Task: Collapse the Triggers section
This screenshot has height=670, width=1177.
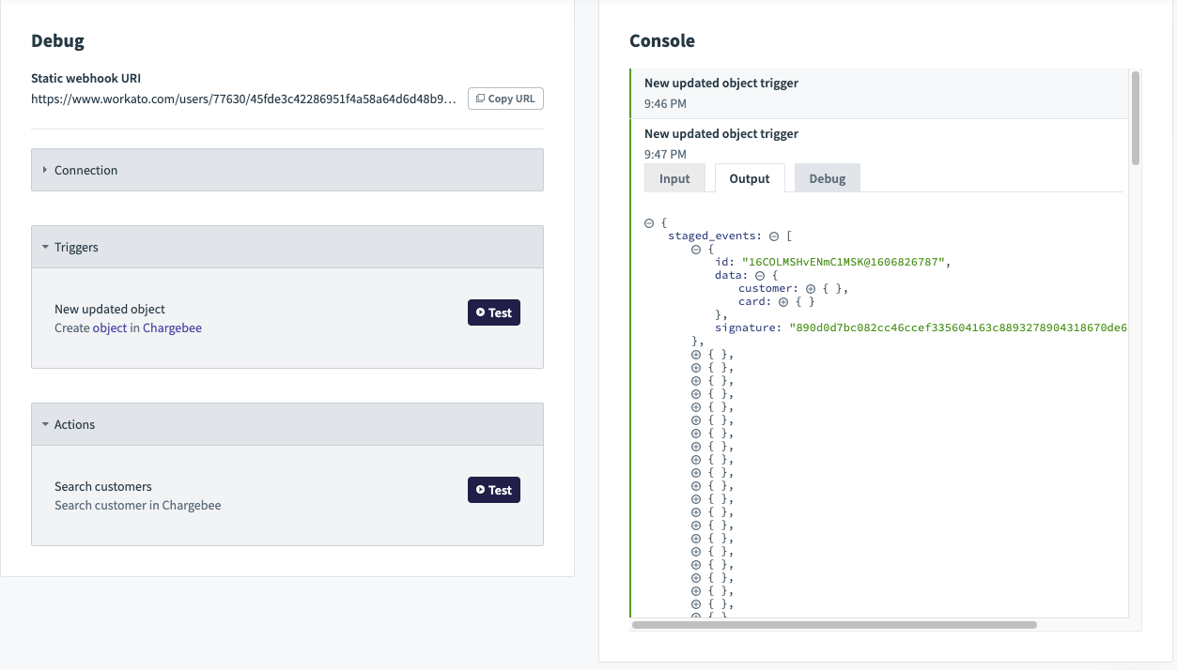Action: 76,247
